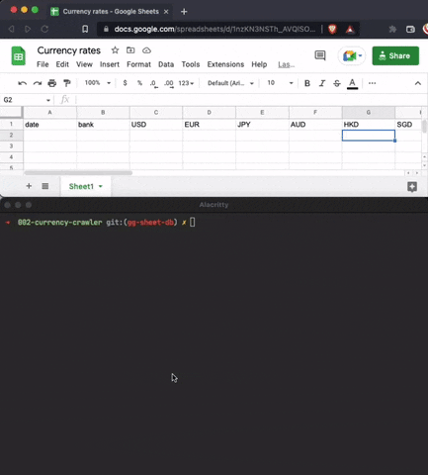
Task: Select column G header
Action: coord(369,113)
